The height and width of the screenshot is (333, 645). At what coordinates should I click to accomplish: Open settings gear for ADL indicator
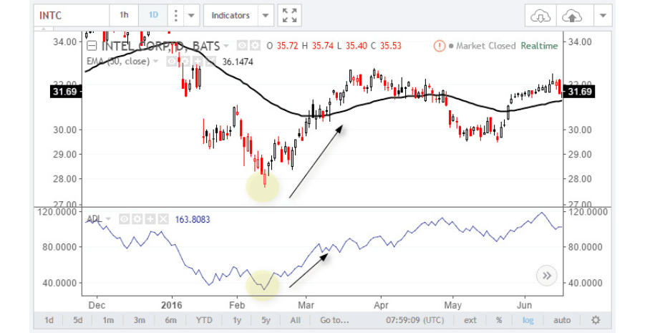(x=137, y=219)
